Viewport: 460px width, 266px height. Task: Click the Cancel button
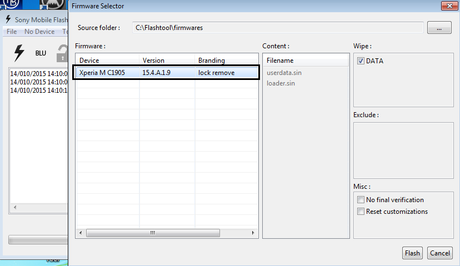[x=440, y=253]
